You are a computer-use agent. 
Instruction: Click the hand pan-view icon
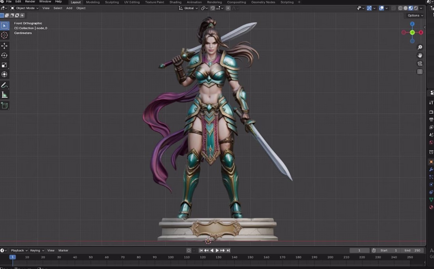pos(420,55)
